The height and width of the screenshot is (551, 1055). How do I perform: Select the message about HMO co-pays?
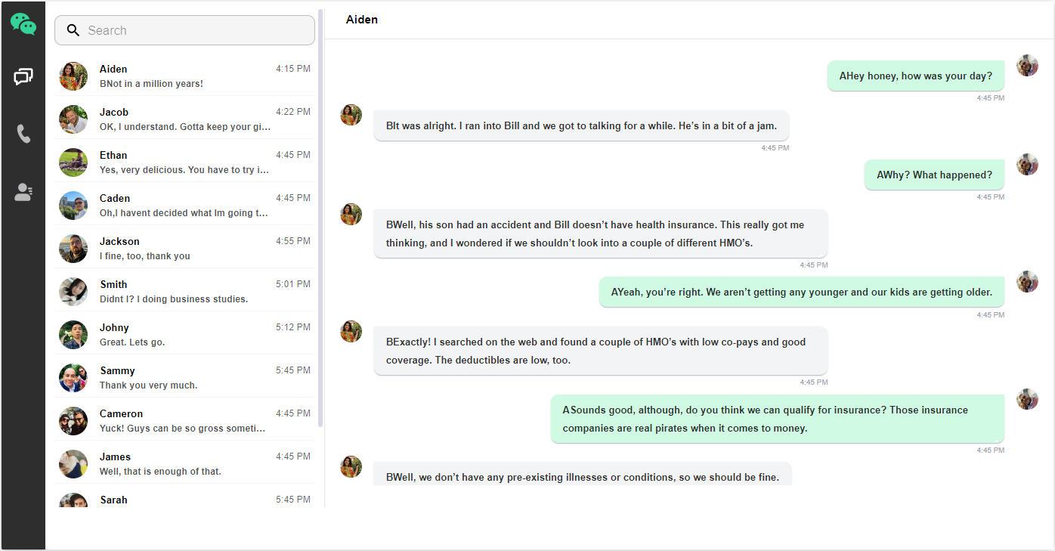coord(601,349)
